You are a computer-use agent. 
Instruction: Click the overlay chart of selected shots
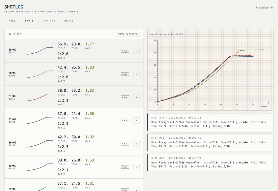click(x=211, y=70)
